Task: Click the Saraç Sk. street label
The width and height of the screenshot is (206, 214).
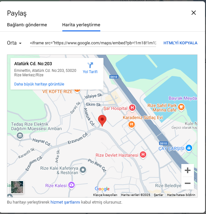Action: 76,108
